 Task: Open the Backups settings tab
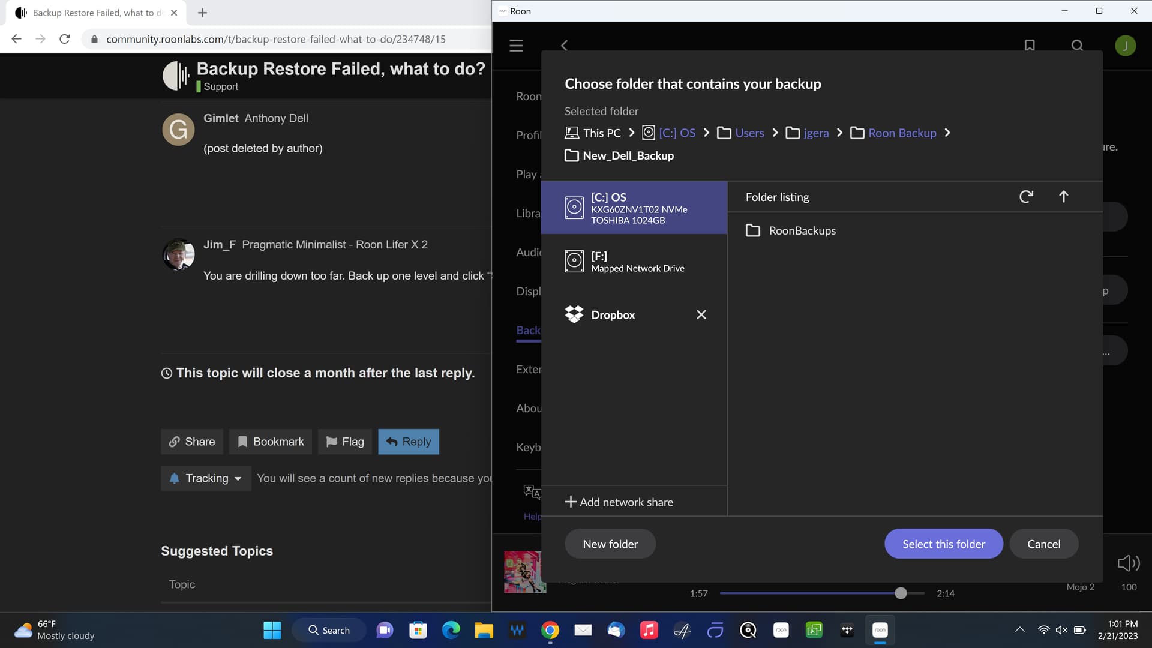(528, 331)
